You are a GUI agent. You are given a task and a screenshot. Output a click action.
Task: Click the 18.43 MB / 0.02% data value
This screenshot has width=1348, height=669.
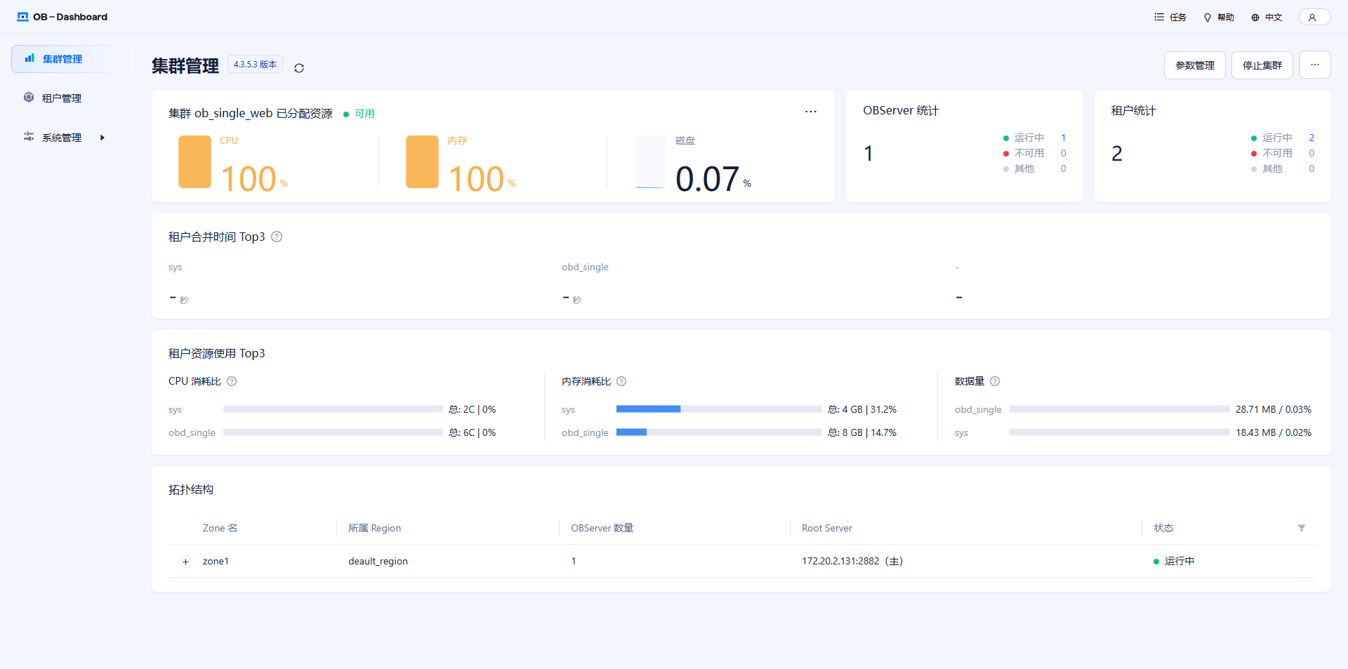(x=1274, y=432)
